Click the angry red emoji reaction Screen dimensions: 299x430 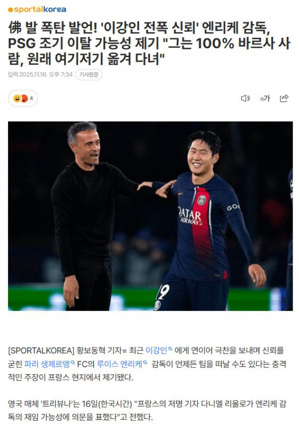pos(24,98)
